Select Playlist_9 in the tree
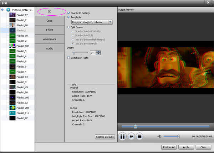The image size is (214, 153). [x=21, y=67]
